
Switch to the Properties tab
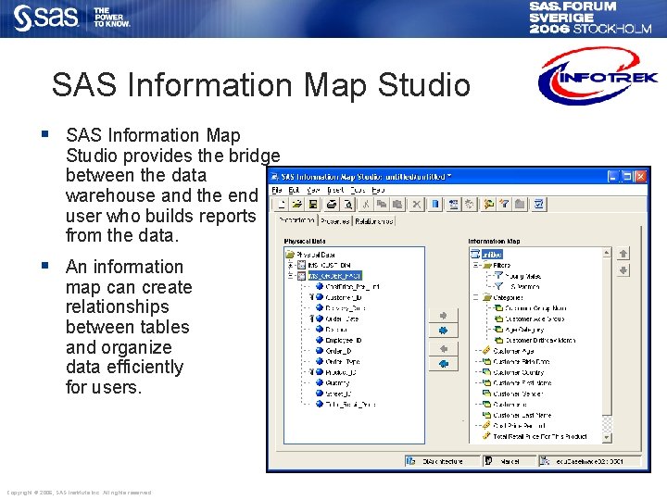point(335,221)
